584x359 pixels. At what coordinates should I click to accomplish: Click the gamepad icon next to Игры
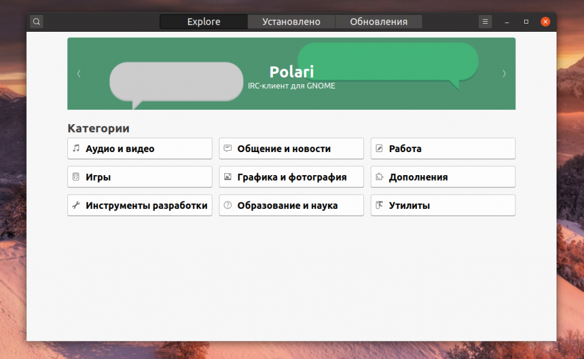click(x=76, y=177)
